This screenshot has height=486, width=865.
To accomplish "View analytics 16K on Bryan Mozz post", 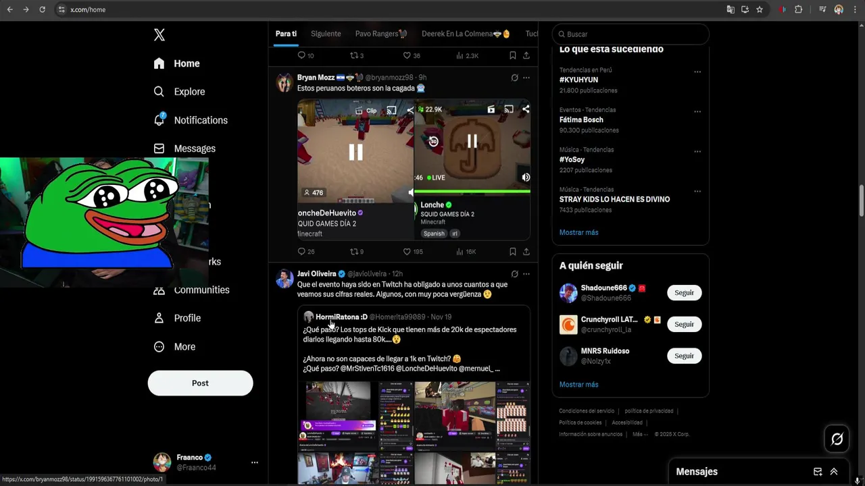I will [x=466, y=252].
